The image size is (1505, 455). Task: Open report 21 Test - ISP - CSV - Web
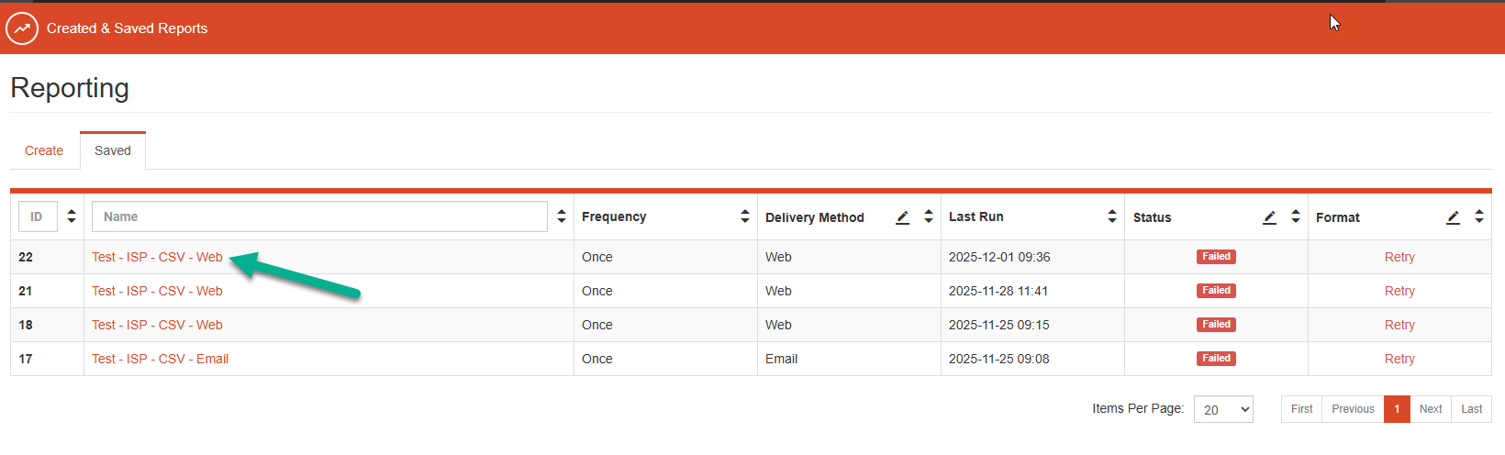[x=157, y=291]
